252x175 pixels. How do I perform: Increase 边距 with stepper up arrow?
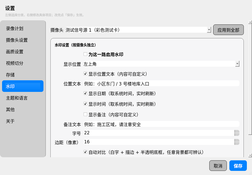(x=237, y=141)
